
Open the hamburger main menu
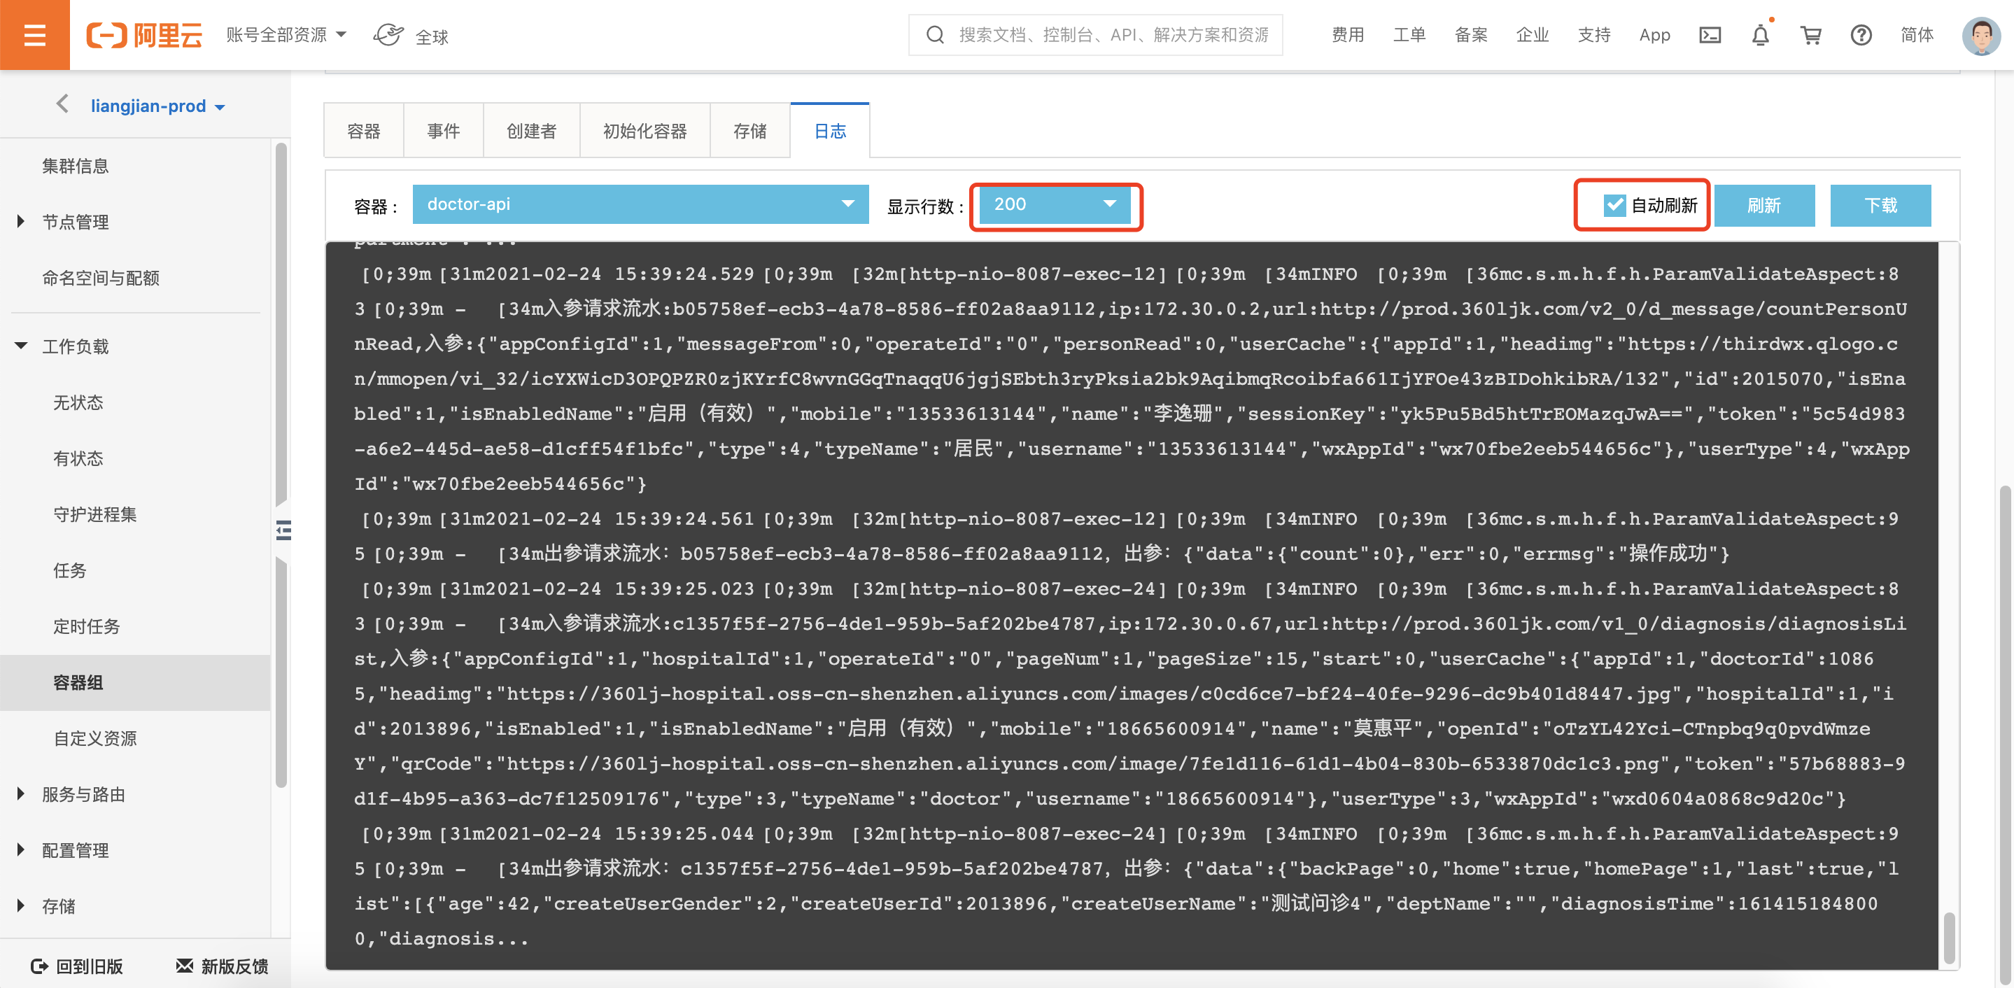34,35
